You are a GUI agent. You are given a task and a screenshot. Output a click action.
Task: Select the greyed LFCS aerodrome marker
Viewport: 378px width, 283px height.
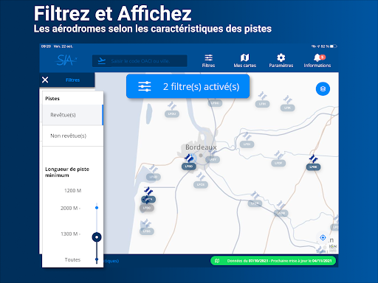pyautogui.click(x=201, y=184)
